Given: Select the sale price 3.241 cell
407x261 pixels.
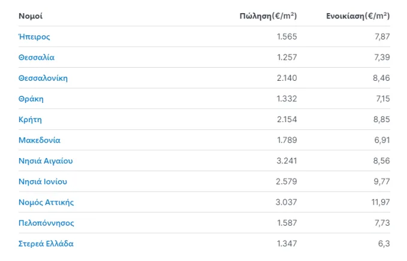Looking at the screenshot, I should coord(287,161).
